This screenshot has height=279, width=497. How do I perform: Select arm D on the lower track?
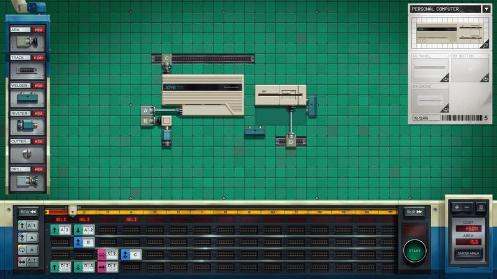291,143
